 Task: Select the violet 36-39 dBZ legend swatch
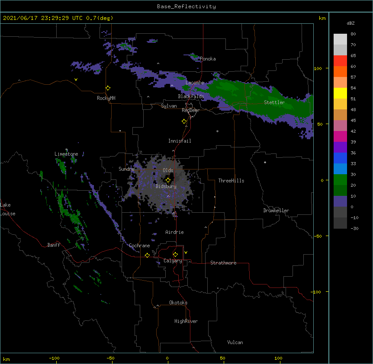[340, 147]
